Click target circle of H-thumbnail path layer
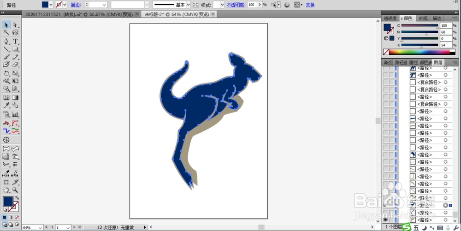 click(x=445, y=68)
